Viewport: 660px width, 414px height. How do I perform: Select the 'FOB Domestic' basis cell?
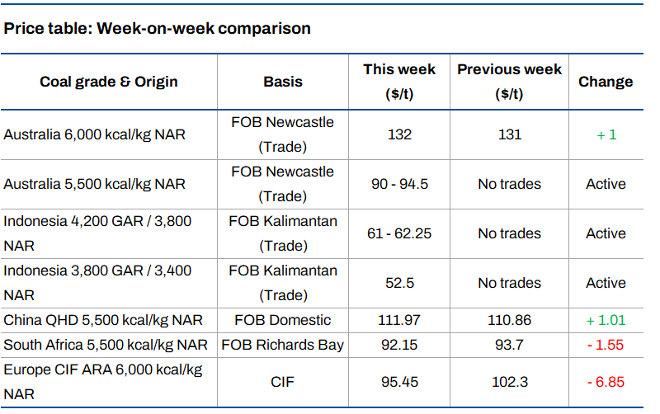tap(283, 320)
